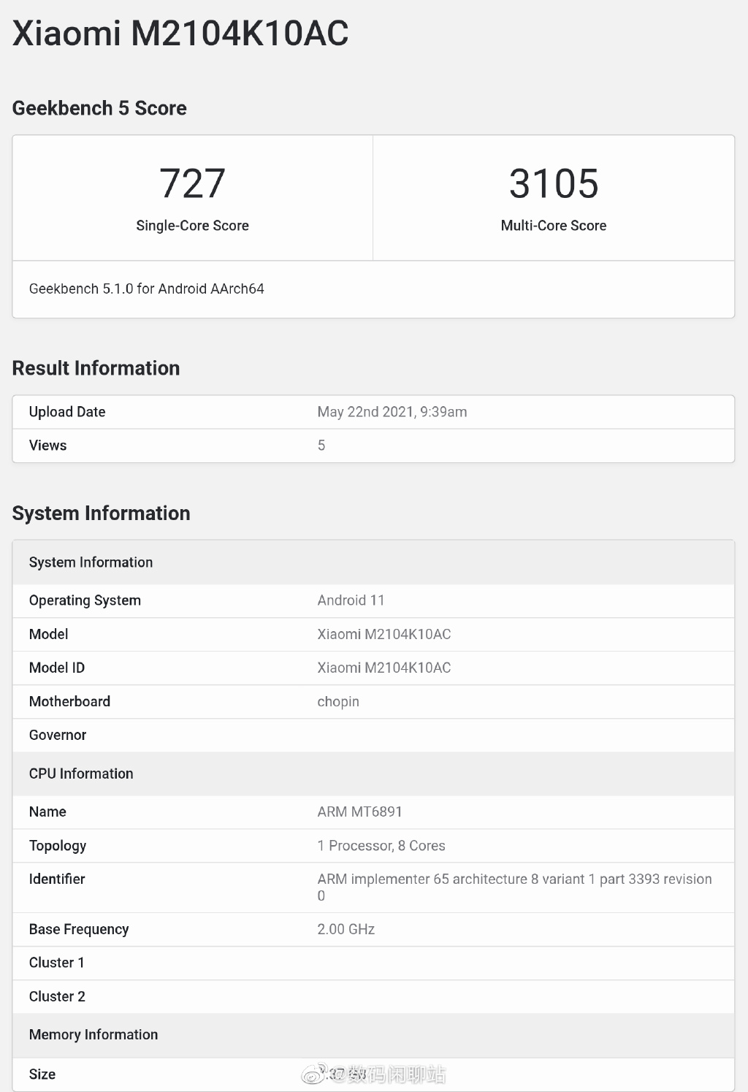The width and height of the screenshot is (748, 1092).
Task: Click the Result Information heading
Action: point(96,368)
